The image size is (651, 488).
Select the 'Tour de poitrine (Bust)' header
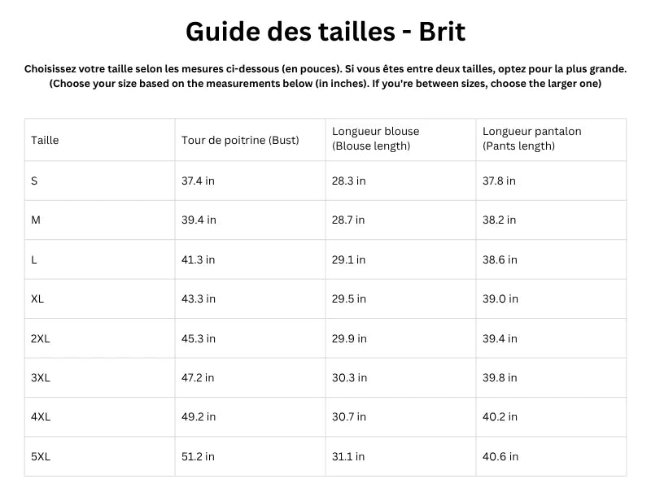[240, 140]
